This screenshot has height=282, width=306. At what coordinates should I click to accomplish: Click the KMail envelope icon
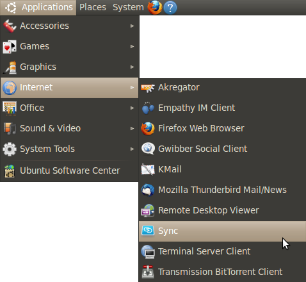click(x=148, y=169)
